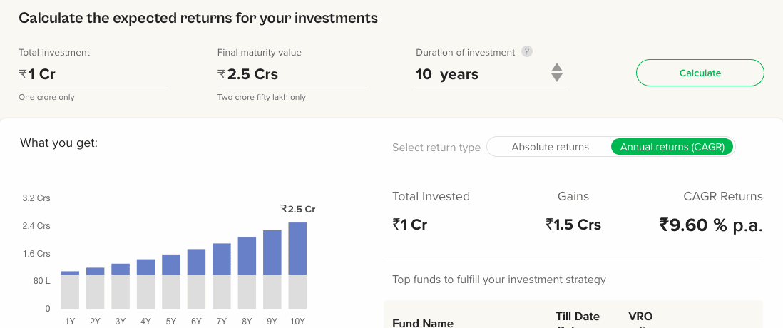
Task: Click the Duration of investment years field
Action: (482, 74)
